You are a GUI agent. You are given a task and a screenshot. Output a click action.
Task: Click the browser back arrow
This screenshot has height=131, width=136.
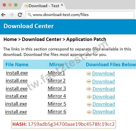click(3, 15)
